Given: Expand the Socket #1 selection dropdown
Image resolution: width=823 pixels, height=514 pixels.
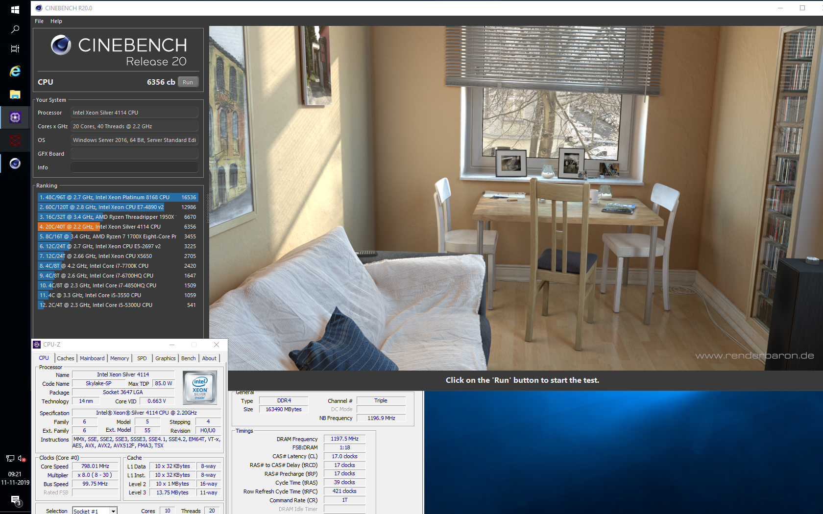Looking at the screenshot, I should 113,511.
